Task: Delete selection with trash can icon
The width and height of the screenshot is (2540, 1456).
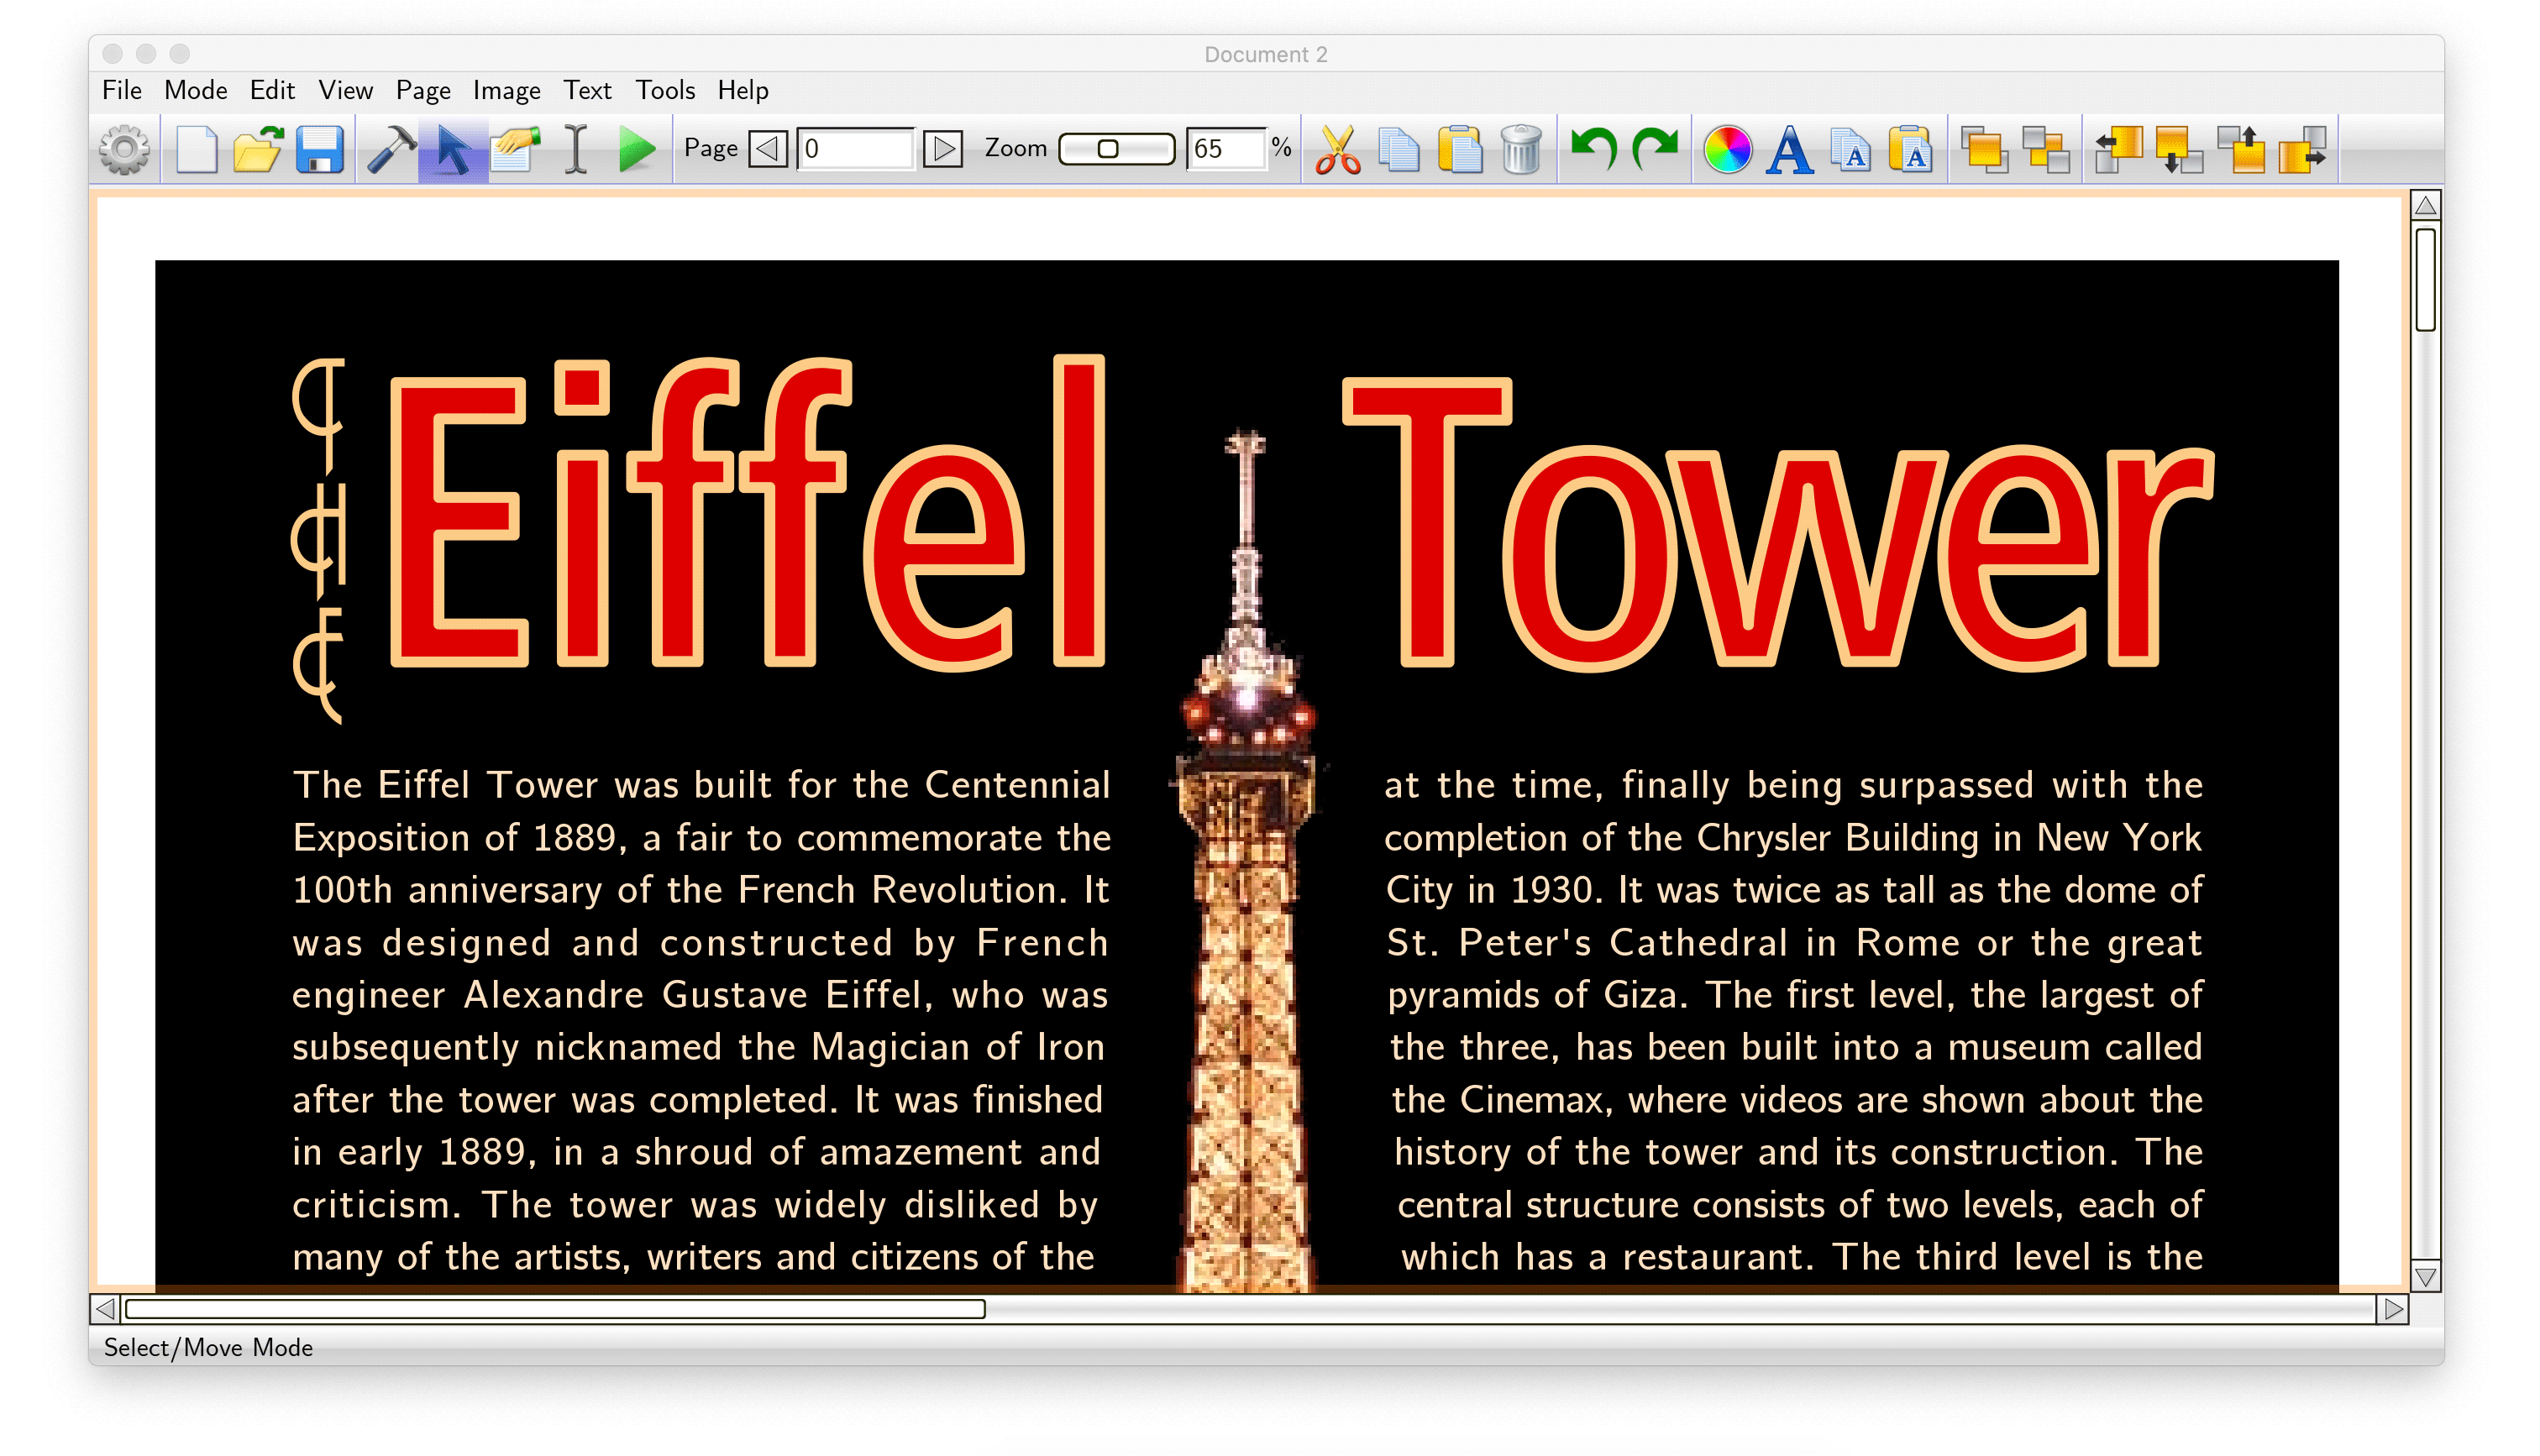Action: pos(1521,150)
